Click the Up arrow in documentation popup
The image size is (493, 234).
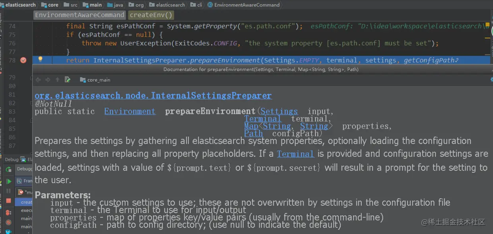tap(58, 80)
